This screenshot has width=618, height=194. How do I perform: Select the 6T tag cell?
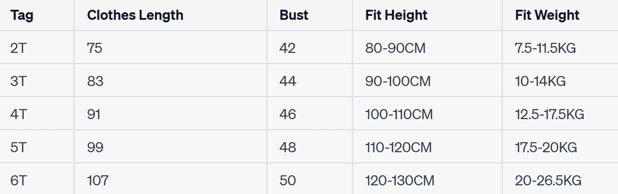point(18,181)
